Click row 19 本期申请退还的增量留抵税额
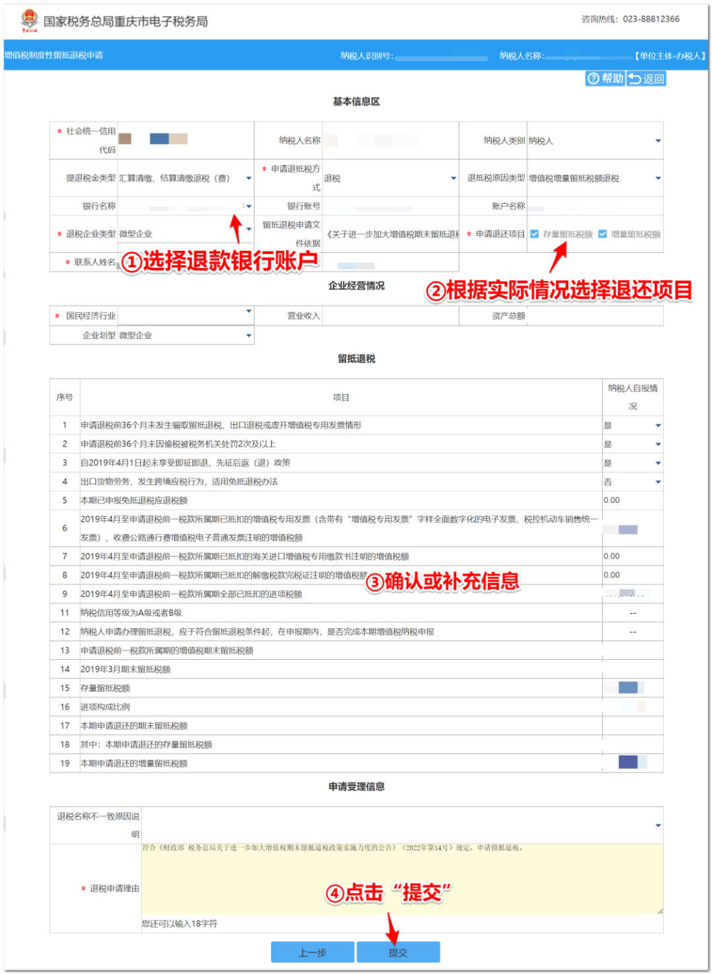 click(x=134, y=763)
